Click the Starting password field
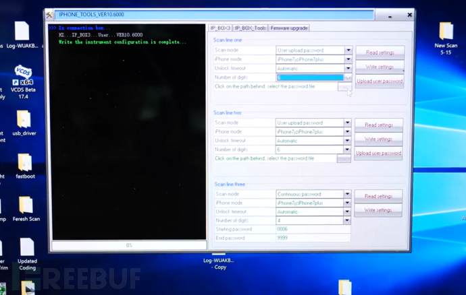The image size is (466, 295). tap(313, 229)
